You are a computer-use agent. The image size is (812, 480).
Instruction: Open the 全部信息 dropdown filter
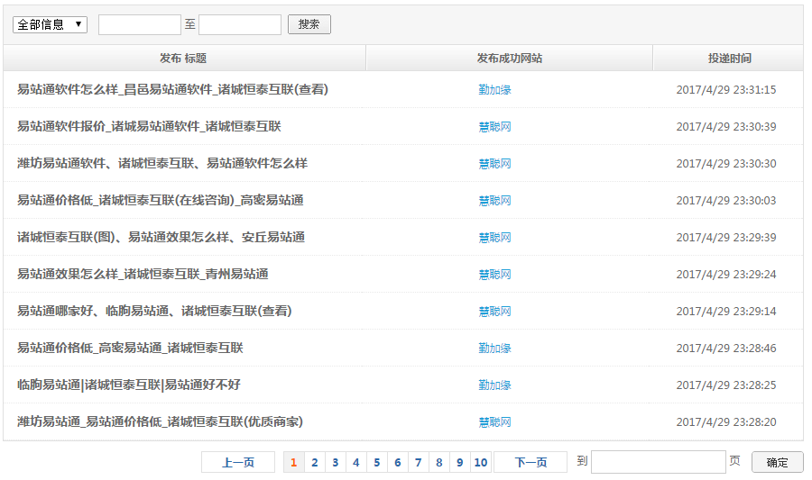[x=50, y=24]
